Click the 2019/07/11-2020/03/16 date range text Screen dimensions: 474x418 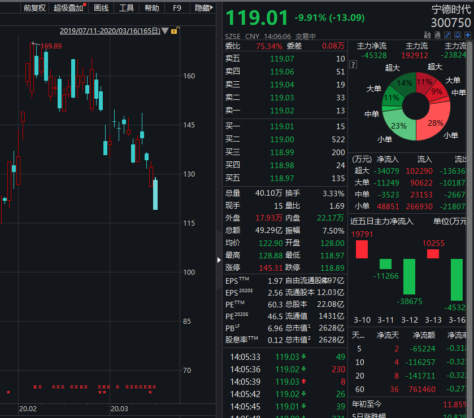[110, 31]
